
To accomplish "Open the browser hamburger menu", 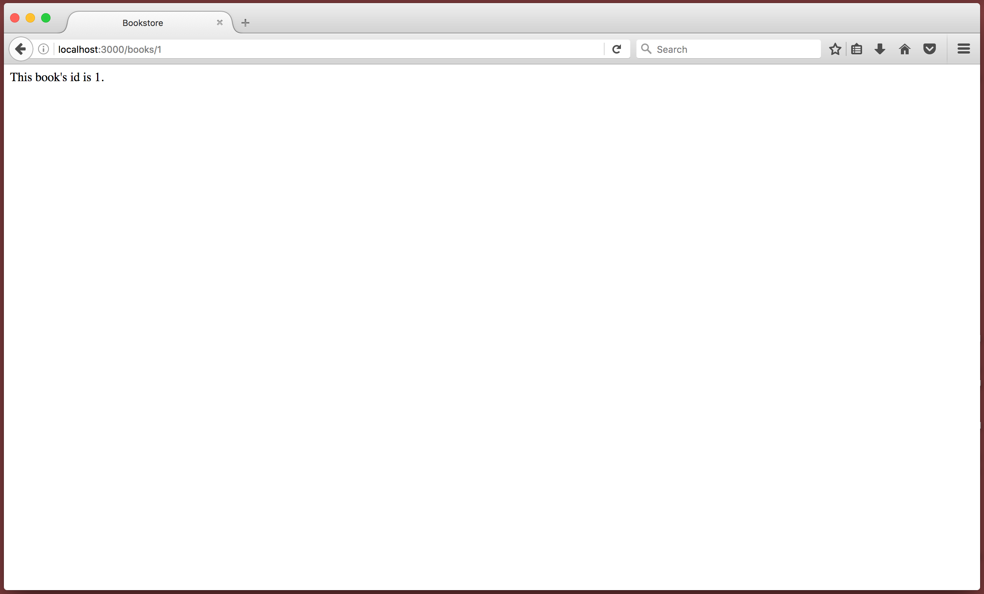I will coord(964,49).
